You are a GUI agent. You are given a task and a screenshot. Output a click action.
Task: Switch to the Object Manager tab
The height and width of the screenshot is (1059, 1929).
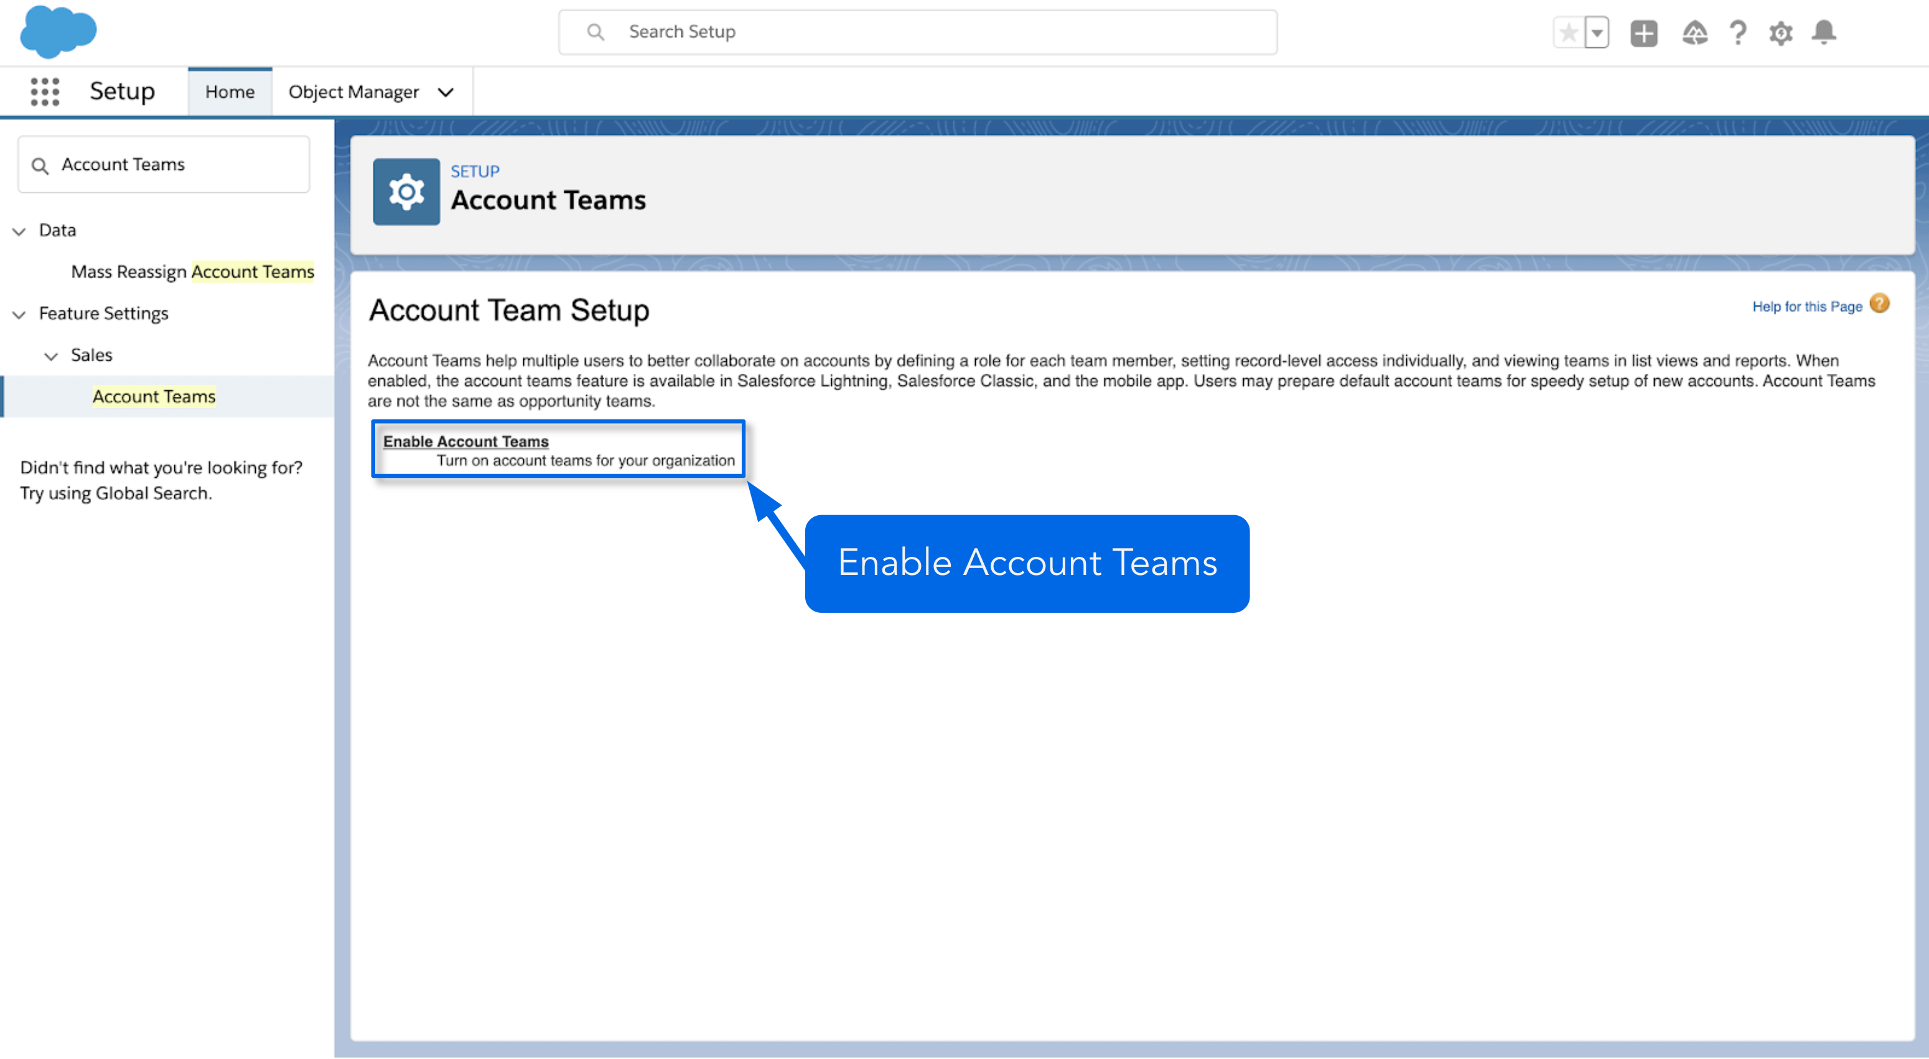[353, 91]
